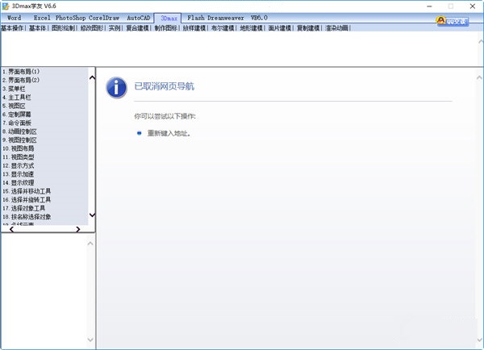Viewport: 484px width, 350px height.
Task: Open the 渲染动画 category
Action: (x=339, y=27)
